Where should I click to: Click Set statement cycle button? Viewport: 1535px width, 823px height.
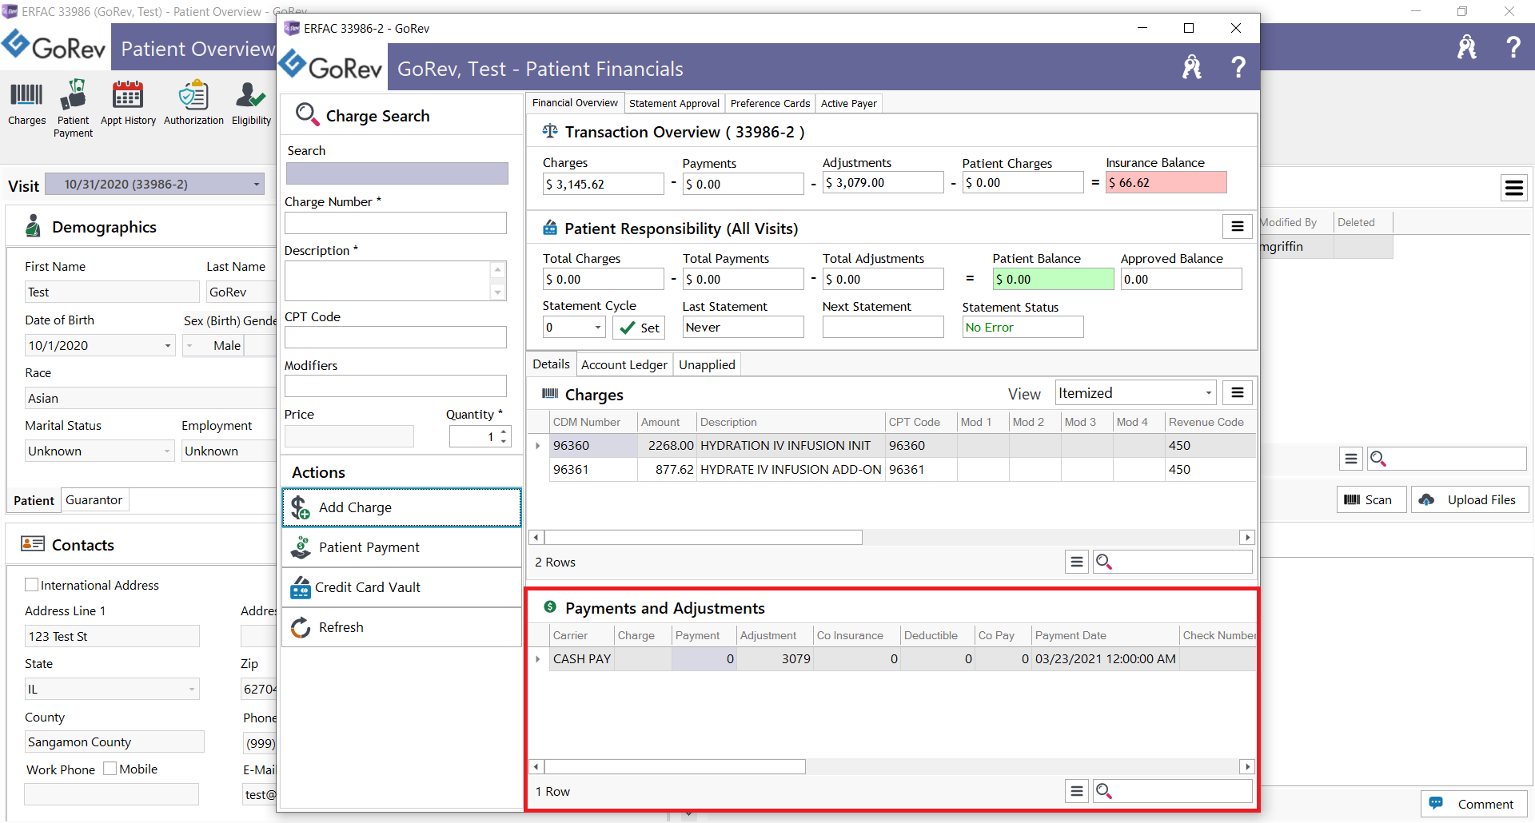pyautogui.click(x=639, y=328)
